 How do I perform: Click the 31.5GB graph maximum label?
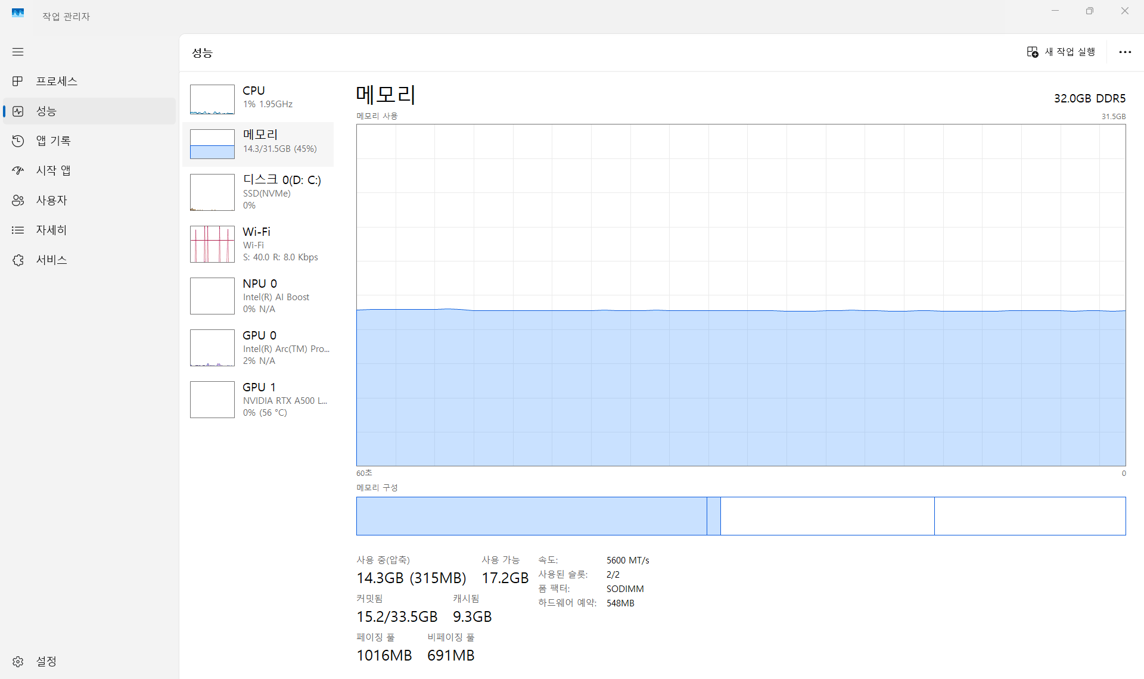pyautogui.click(x=1114, y=117)
